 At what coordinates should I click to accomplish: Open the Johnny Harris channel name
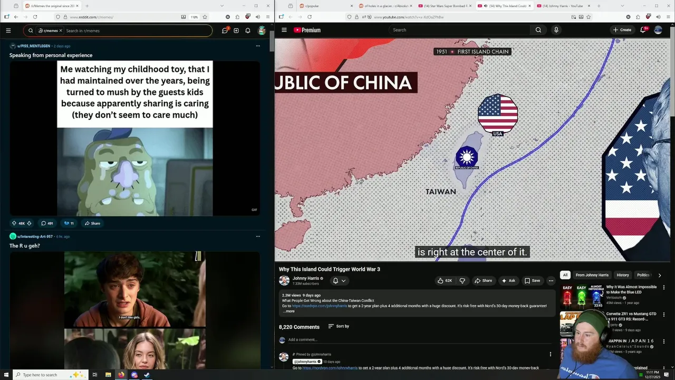point(306,278)
